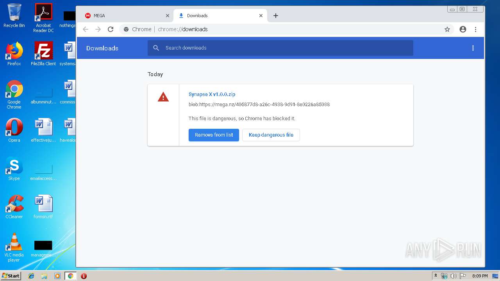The width and height of the screenshot is (500, 281).
Task: Select the Skype desktop icon
Action: tap(14, 169)
